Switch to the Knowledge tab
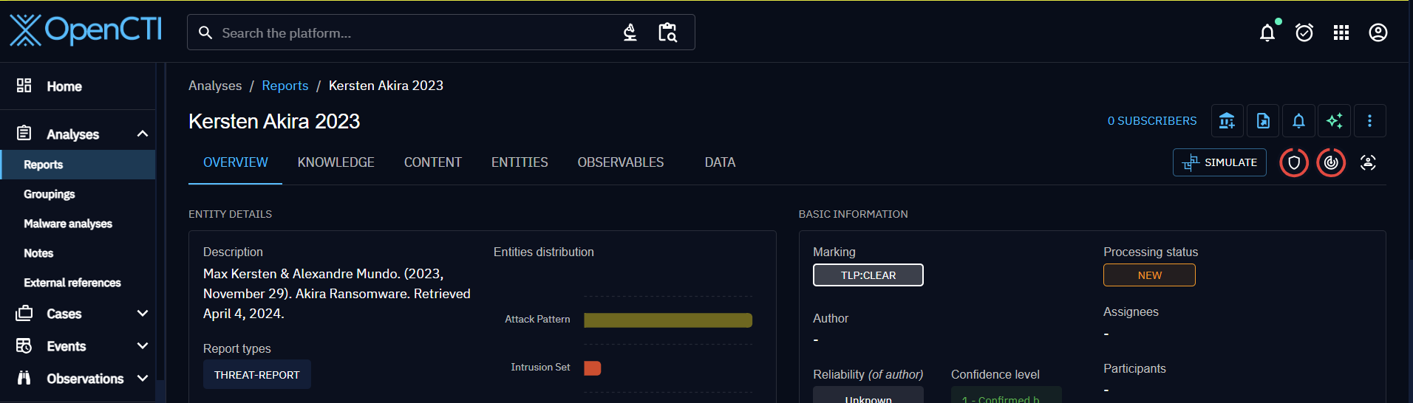This screenshot has height=403, width=1413. click(x=336, y=162)
